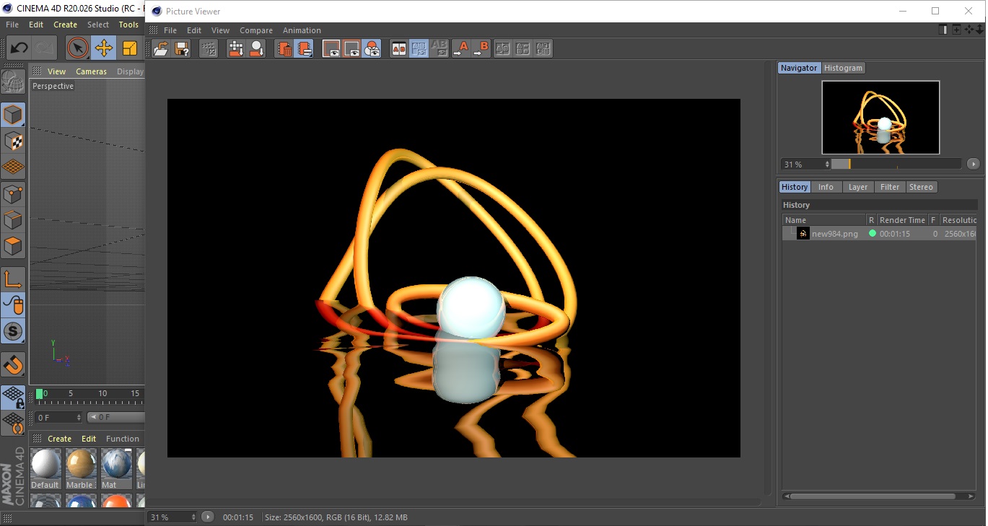The width and height of the screenshot is (988, 526).
Task: Toggle Enable Snap magnet icon
Action: tap(13, 364)
